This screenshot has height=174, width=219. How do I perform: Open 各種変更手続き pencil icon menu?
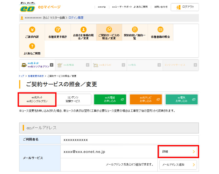(x=58, y=30)
